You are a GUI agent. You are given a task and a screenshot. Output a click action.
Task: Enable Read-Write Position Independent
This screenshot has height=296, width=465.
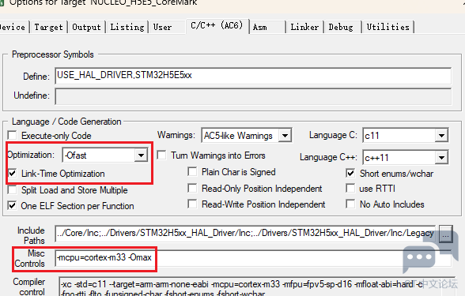point(192,204)
